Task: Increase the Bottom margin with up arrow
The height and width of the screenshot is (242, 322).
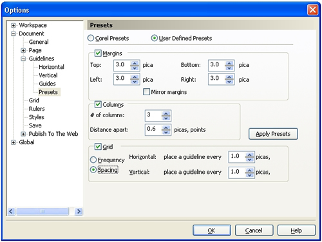Action: tap(229, 63)
